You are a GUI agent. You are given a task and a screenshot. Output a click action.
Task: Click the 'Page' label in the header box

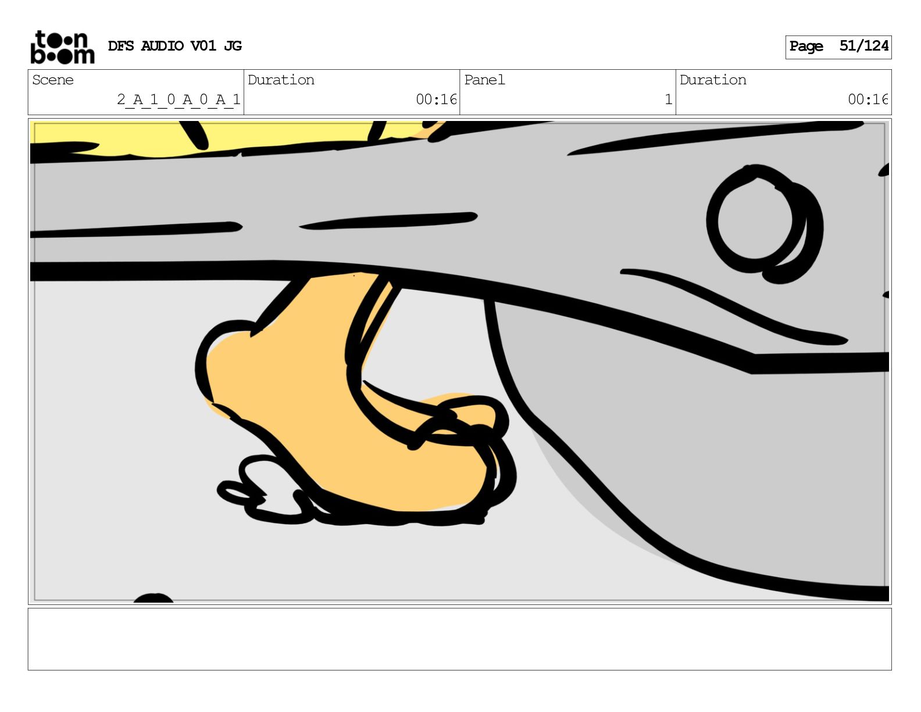(806, 47)
